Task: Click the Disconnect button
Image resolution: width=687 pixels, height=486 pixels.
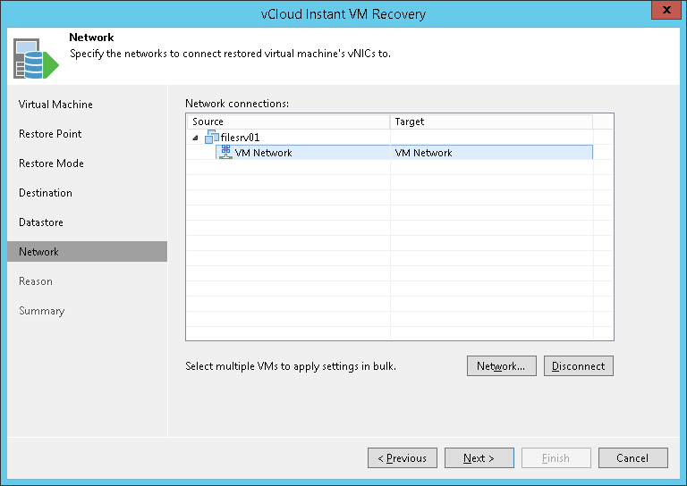Action: pyautogui.click(x=579, y=365)
